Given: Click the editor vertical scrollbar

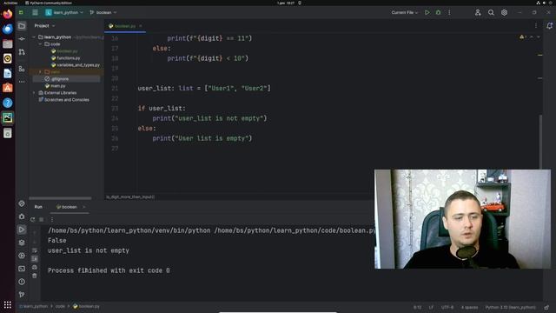Looking at the screenshot, I should tap(540, 142).
